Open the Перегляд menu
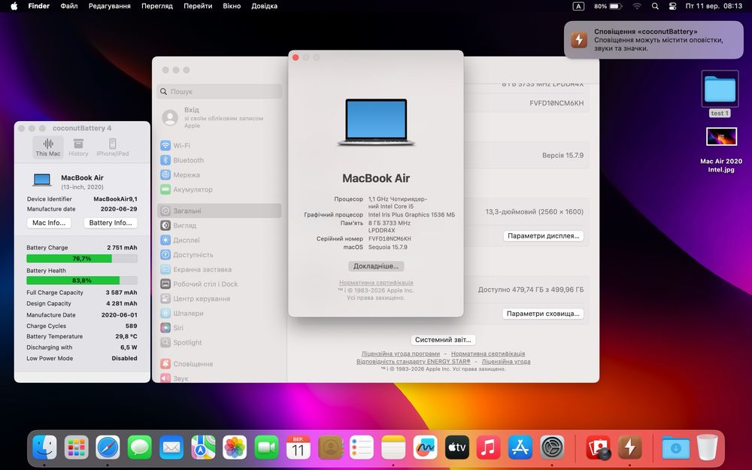 point(157,6)
